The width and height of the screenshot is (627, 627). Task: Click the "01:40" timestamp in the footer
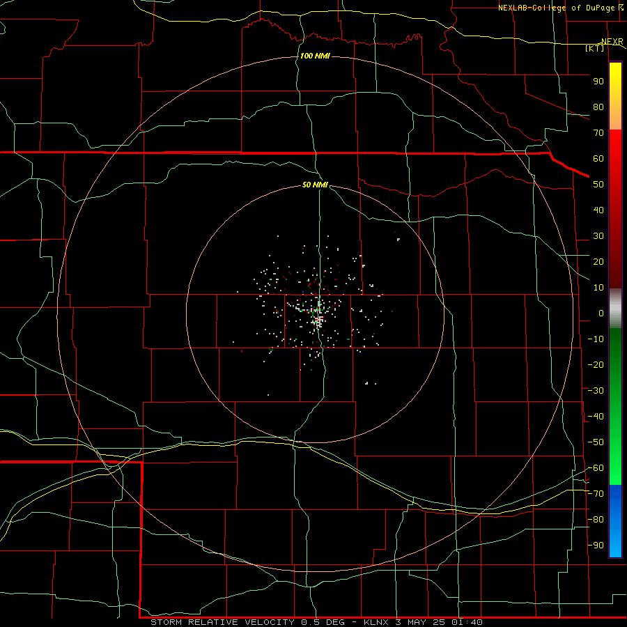pyautogui.click(x=467, y=622)
